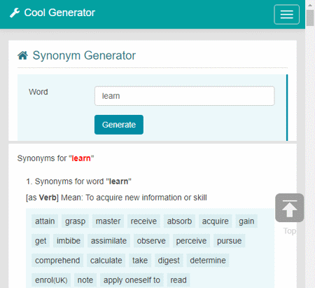
Task: Click the "enrol(UK)" synonym tag
Action: tap(51, 280)
